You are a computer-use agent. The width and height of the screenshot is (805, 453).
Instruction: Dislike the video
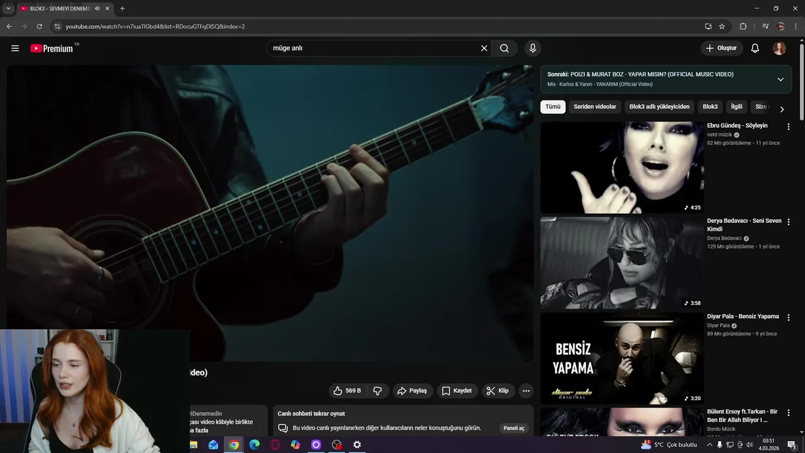377,391
